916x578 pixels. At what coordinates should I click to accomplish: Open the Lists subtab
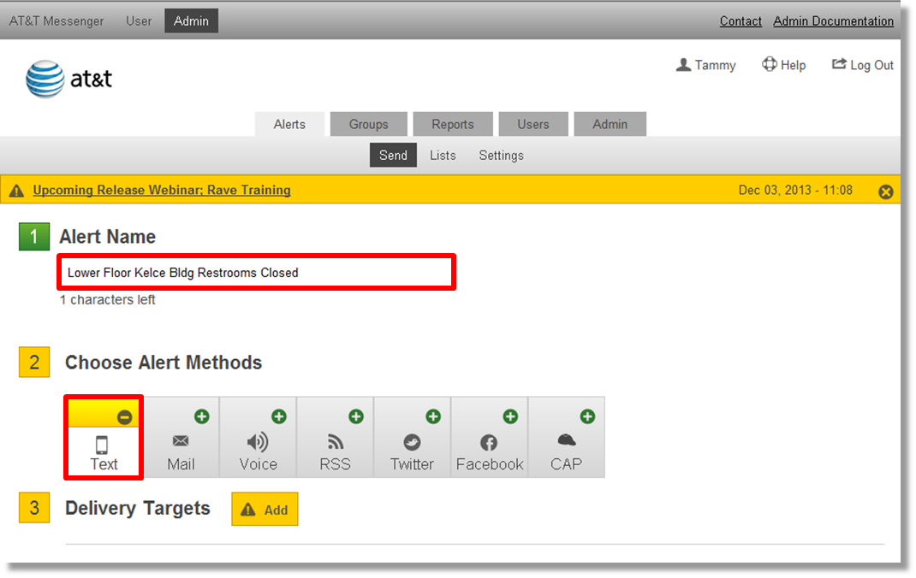[443, 155]
